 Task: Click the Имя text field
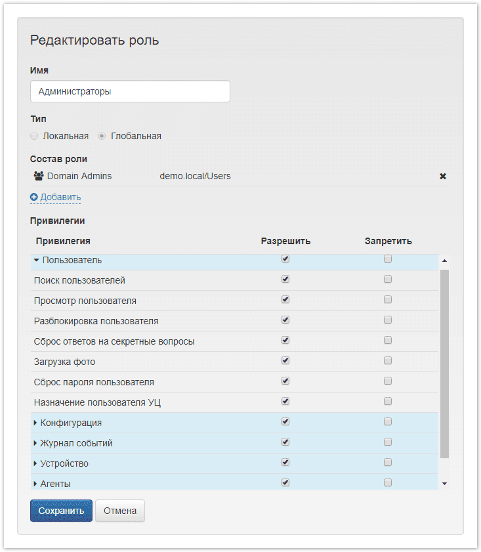[130, 92]
